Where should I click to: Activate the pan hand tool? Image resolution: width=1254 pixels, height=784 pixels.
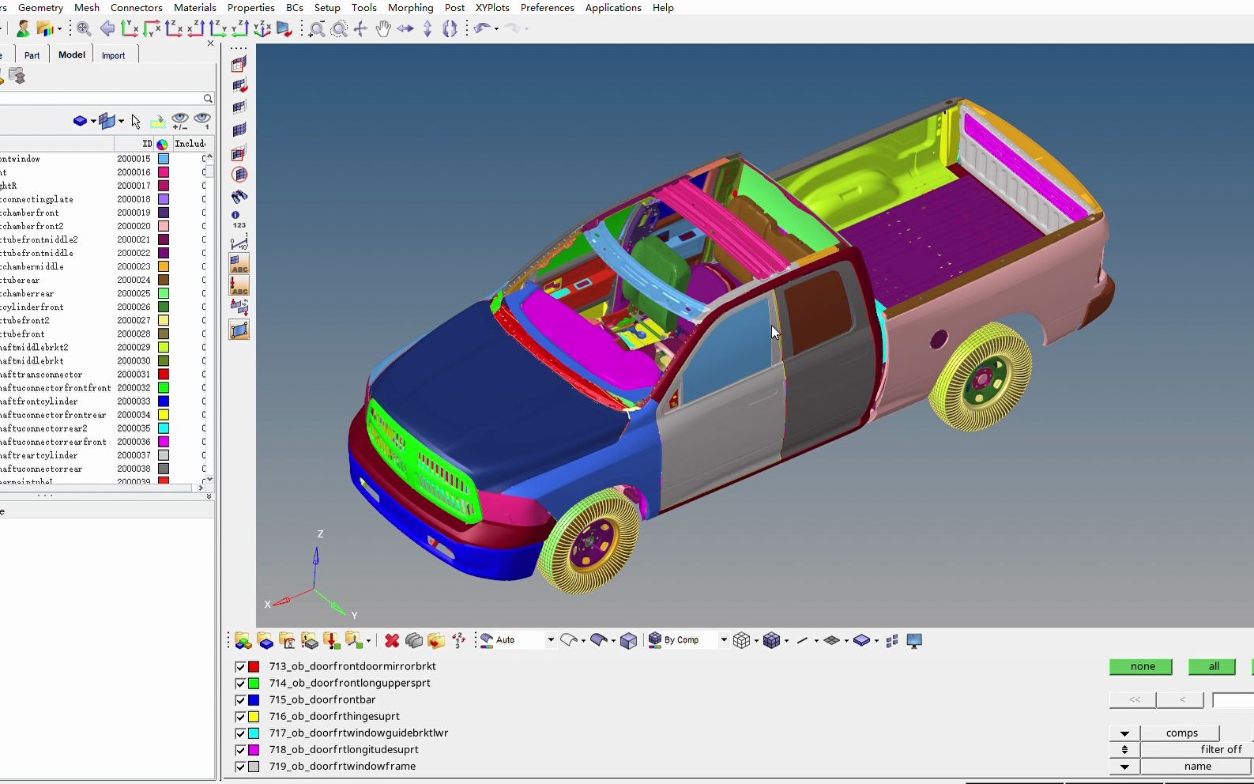coord(383,29)
